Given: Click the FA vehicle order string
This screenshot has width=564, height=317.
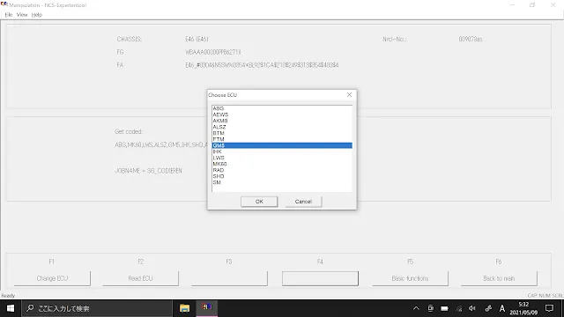Looking at the screenshot, I should 262,65.
